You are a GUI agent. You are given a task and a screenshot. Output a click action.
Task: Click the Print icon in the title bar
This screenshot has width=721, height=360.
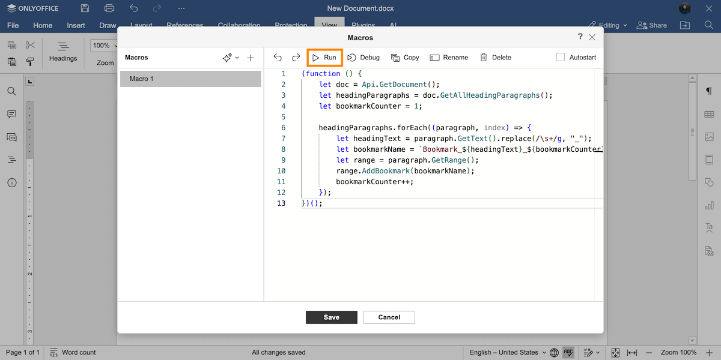pyautogui.click(x=109, y=8)
